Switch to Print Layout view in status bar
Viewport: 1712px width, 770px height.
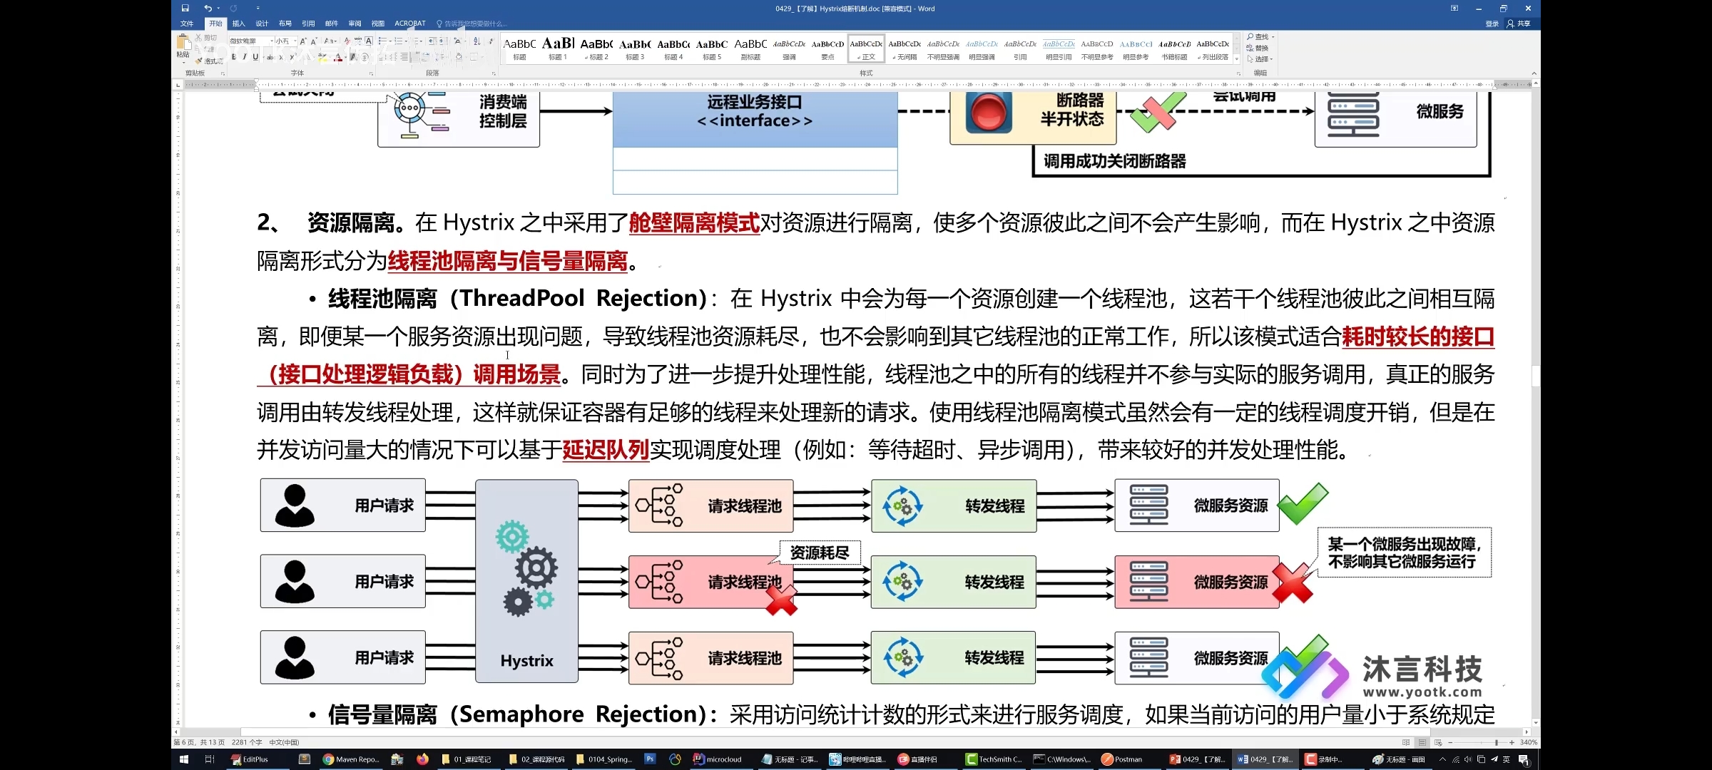[x=1422, y=742]
